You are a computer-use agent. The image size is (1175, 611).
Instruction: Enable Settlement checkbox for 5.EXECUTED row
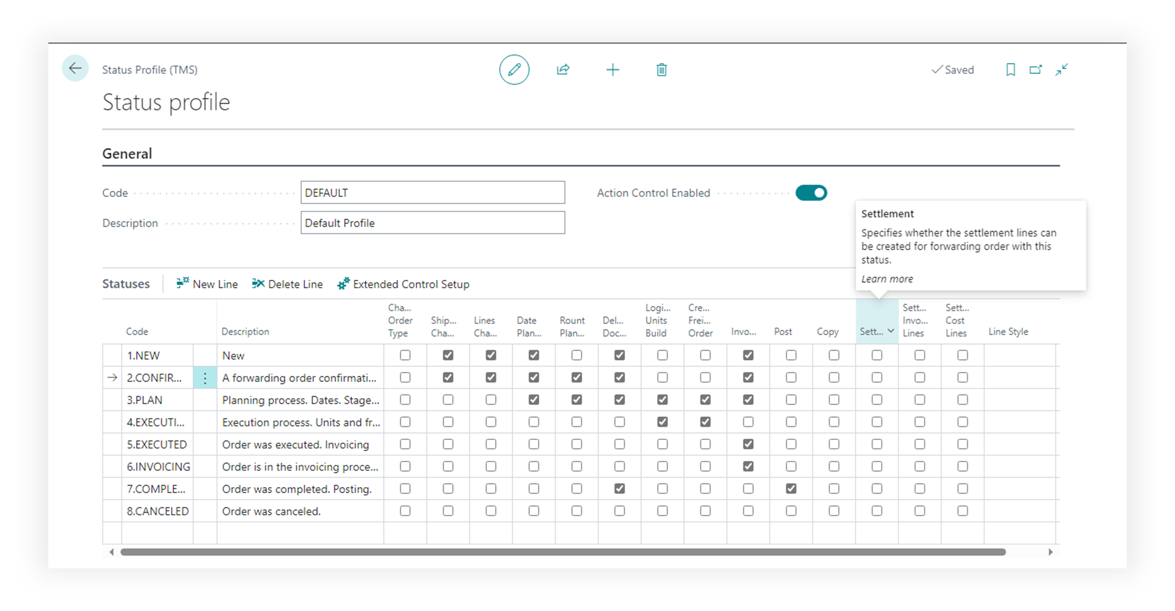pyautogui.click(x=877, y=444)
